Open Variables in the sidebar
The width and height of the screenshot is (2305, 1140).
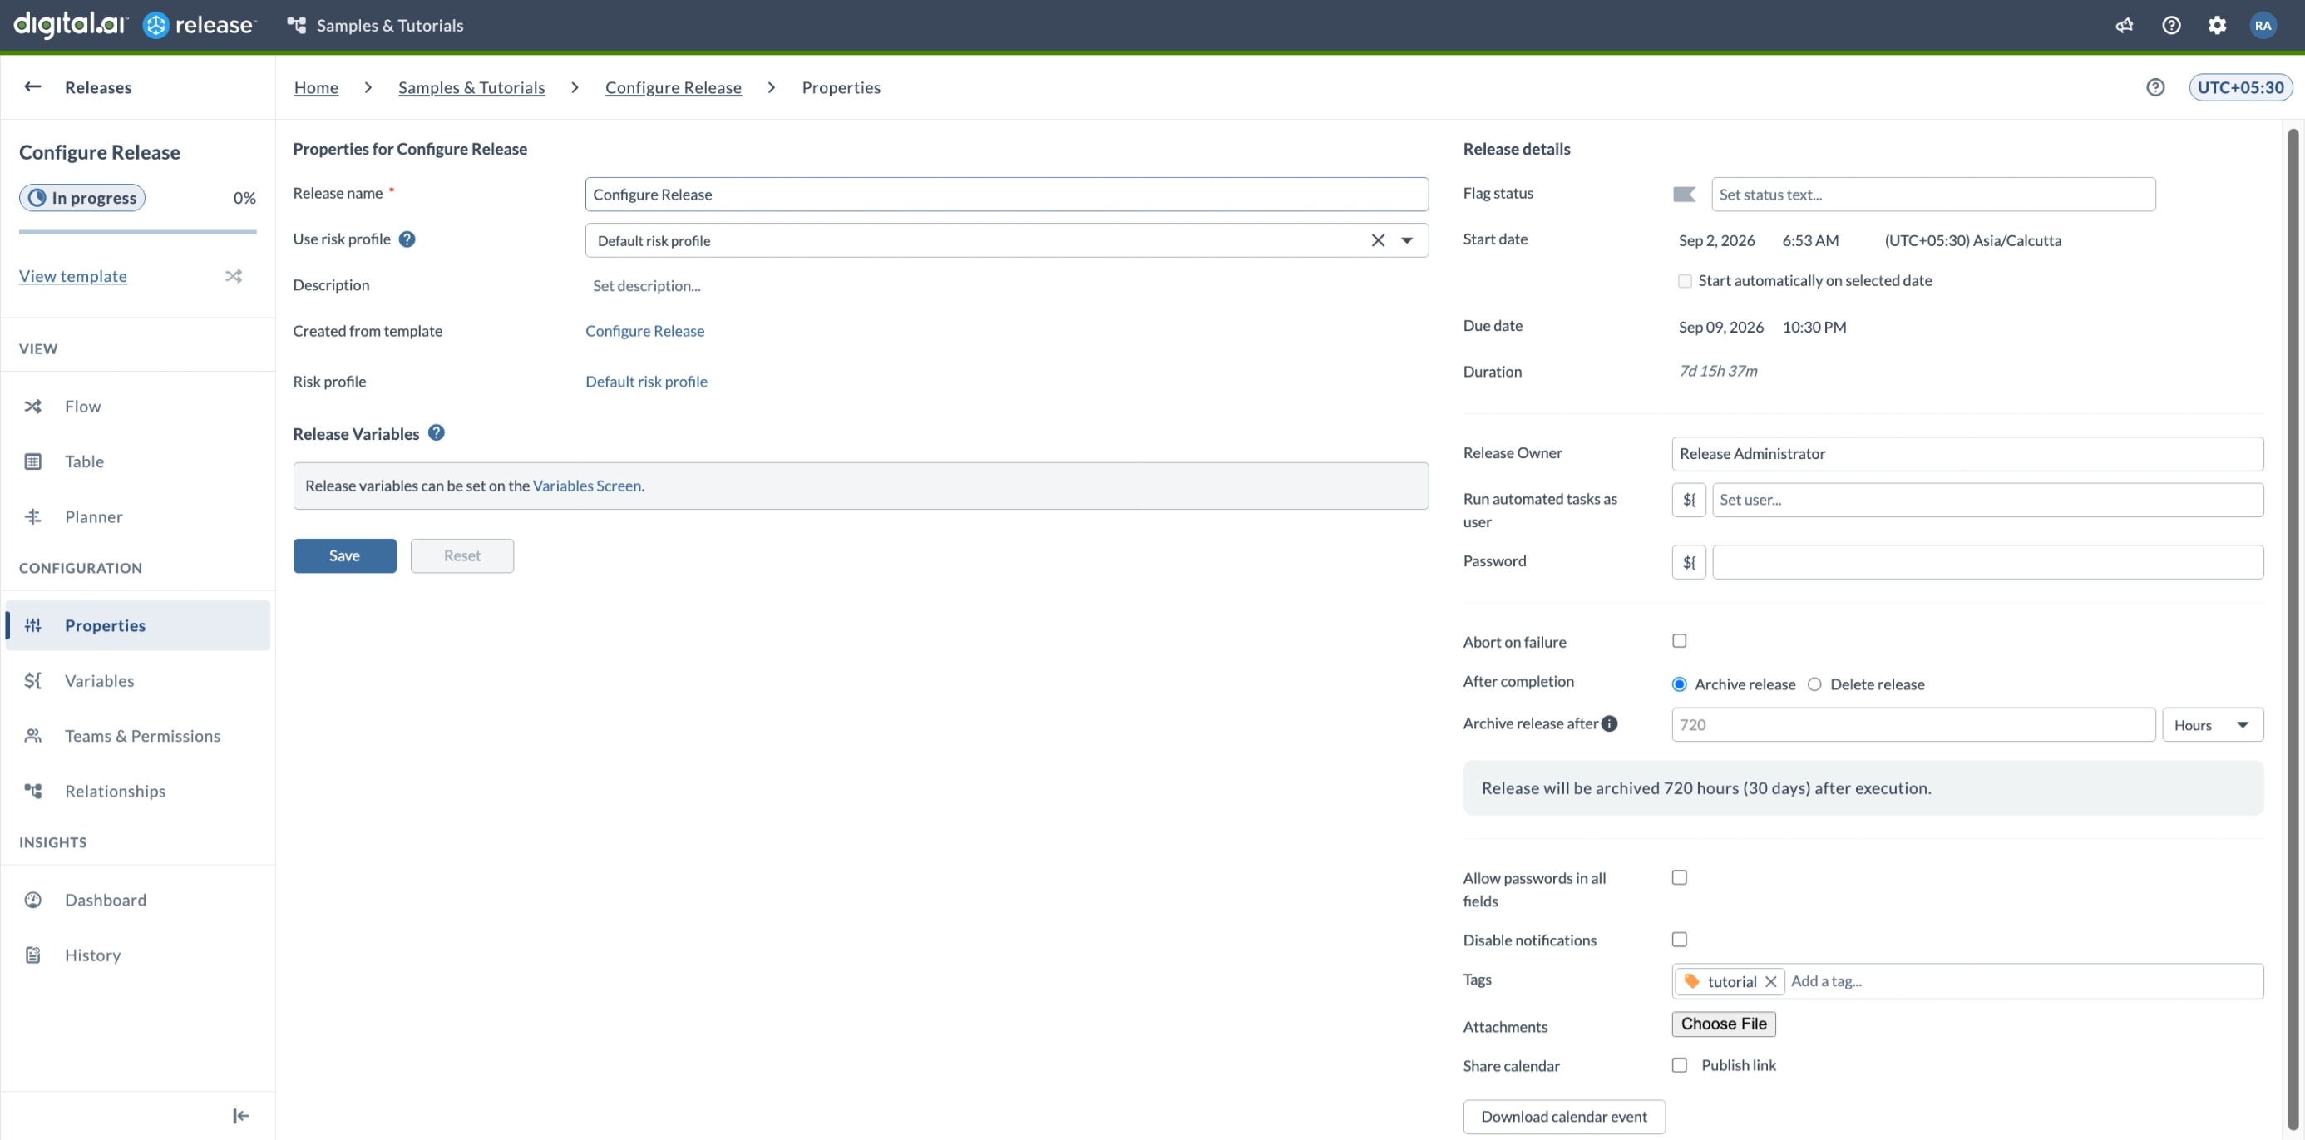138,680
